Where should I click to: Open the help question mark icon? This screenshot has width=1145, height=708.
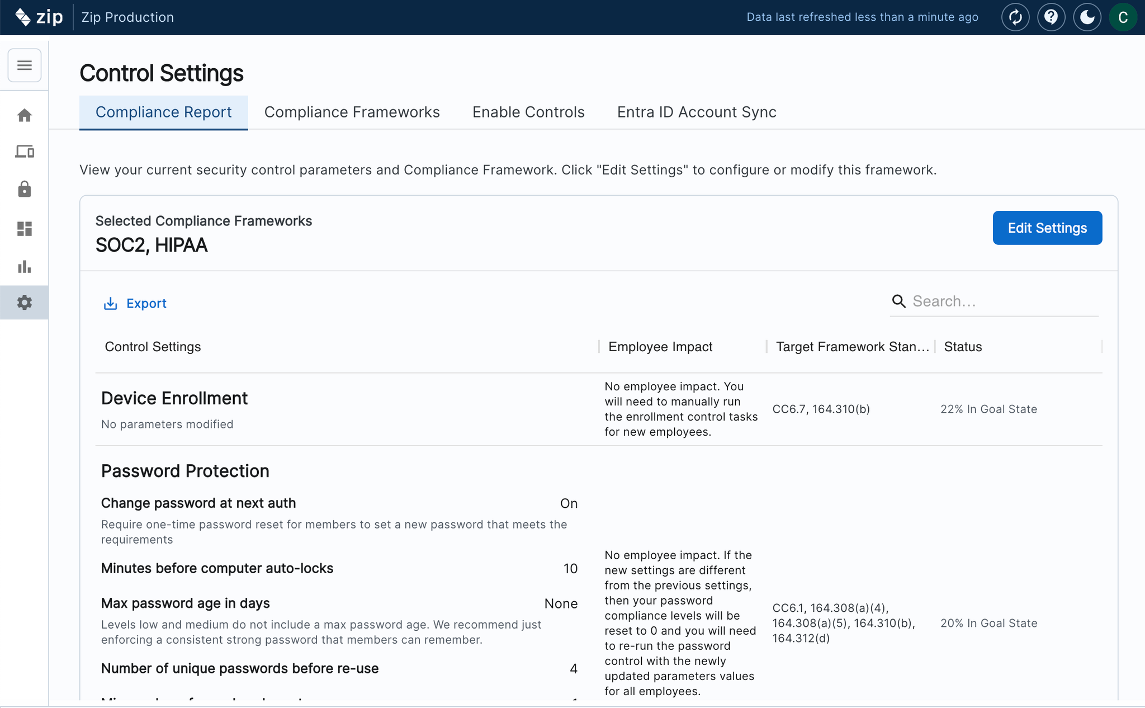pyautogui.click(x=1051, y=17)
